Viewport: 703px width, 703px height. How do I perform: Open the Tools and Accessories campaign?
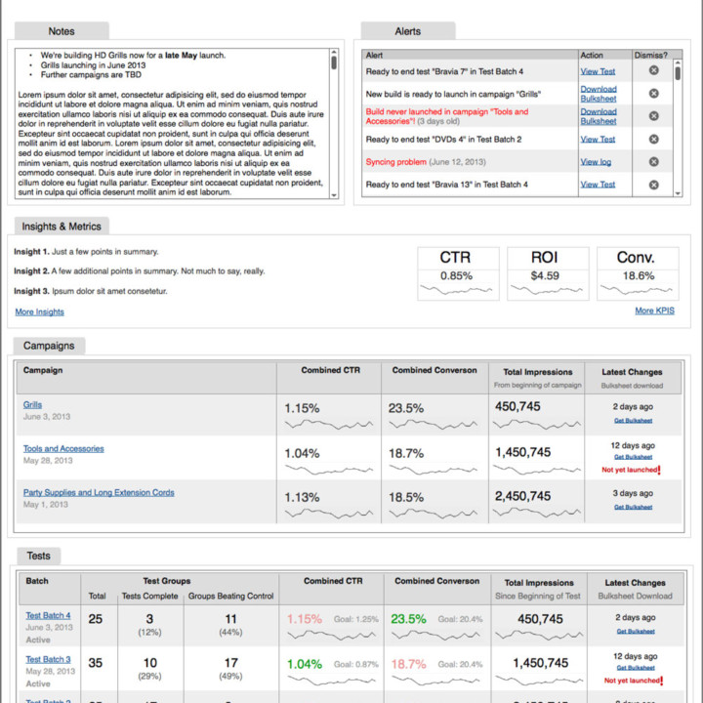point(63,449)
